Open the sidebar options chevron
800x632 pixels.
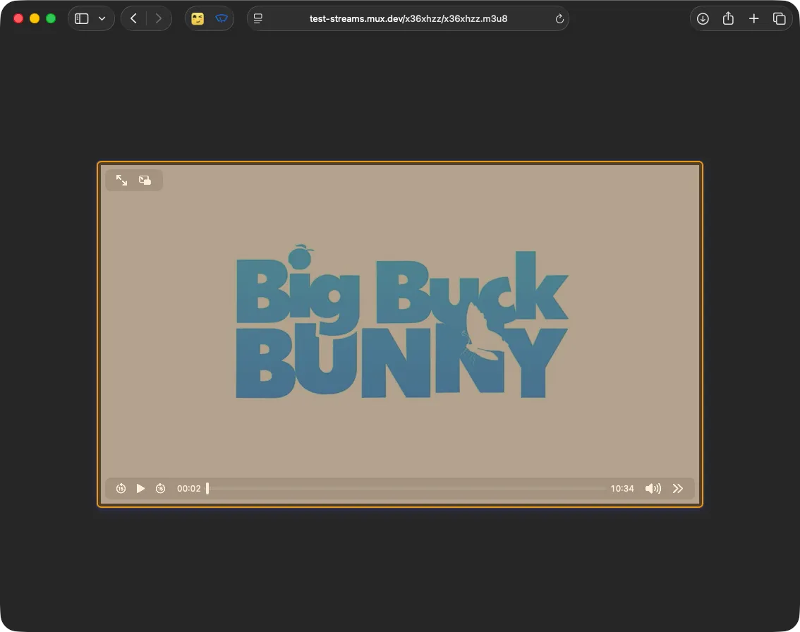point(102,18)
